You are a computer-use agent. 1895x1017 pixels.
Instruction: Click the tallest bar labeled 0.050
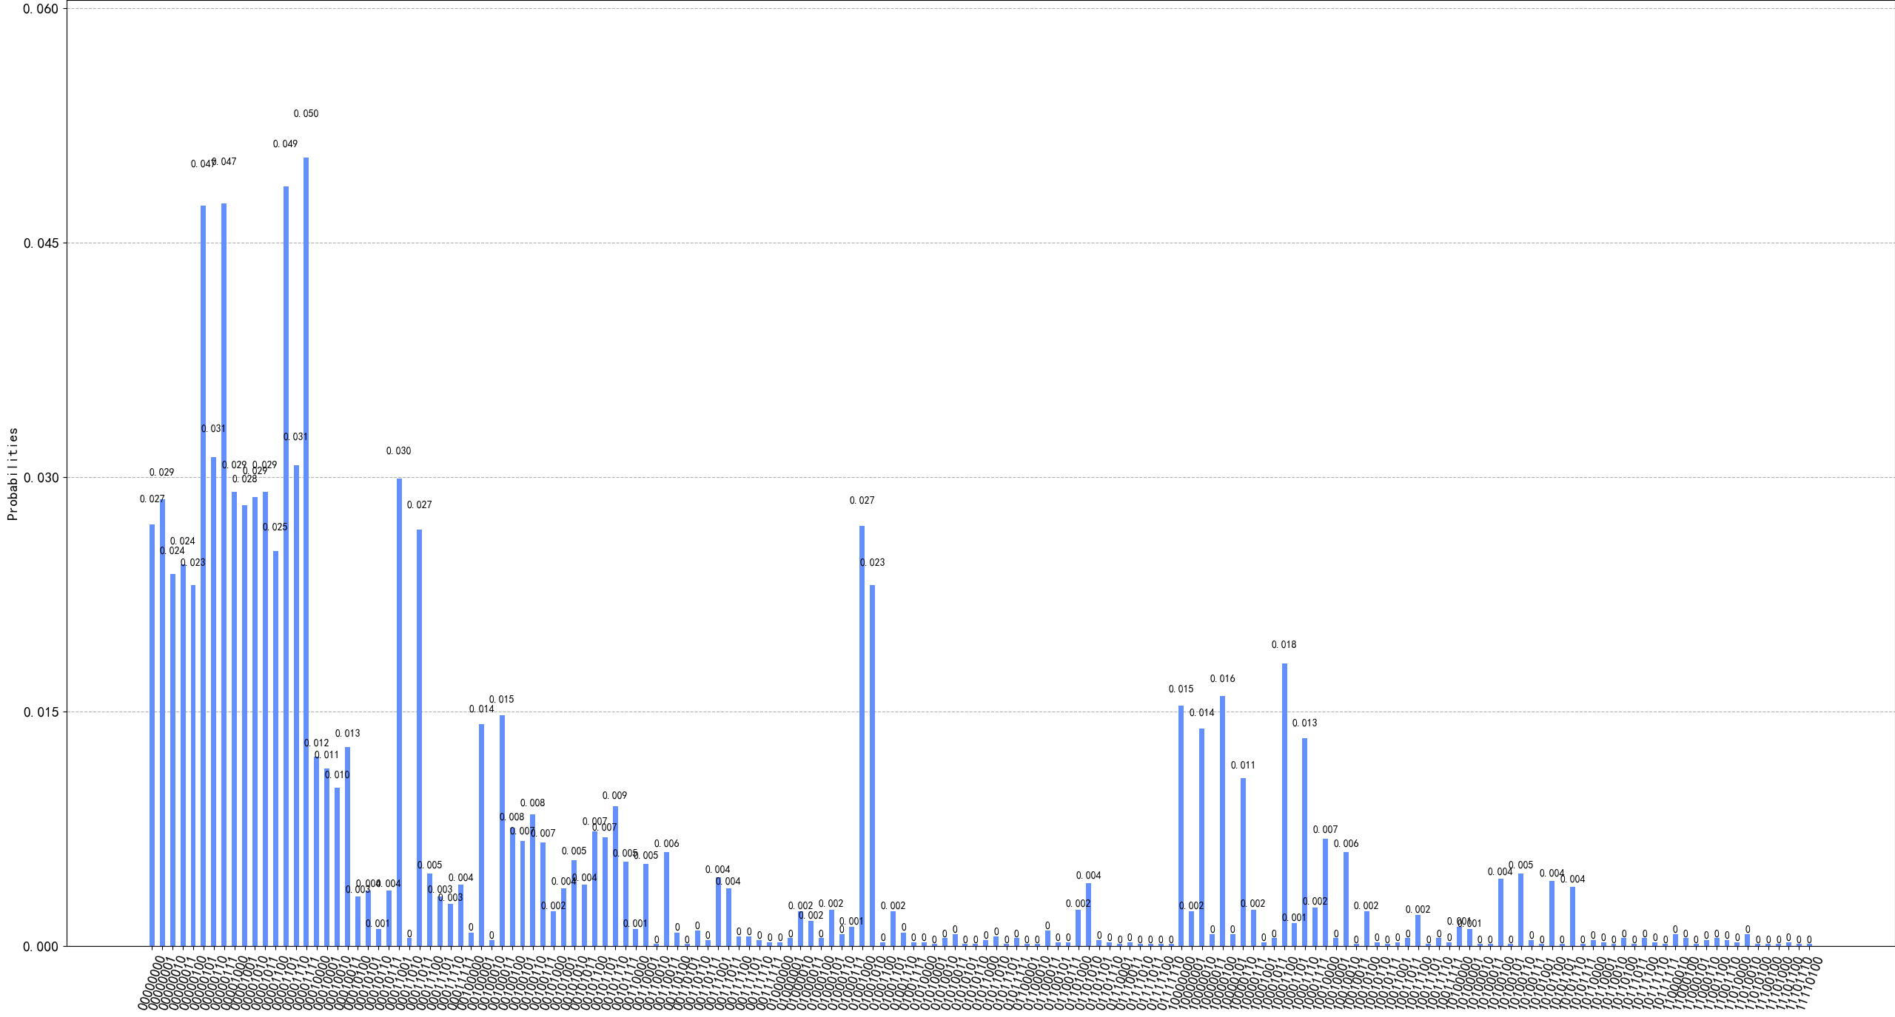pos(306,551)
